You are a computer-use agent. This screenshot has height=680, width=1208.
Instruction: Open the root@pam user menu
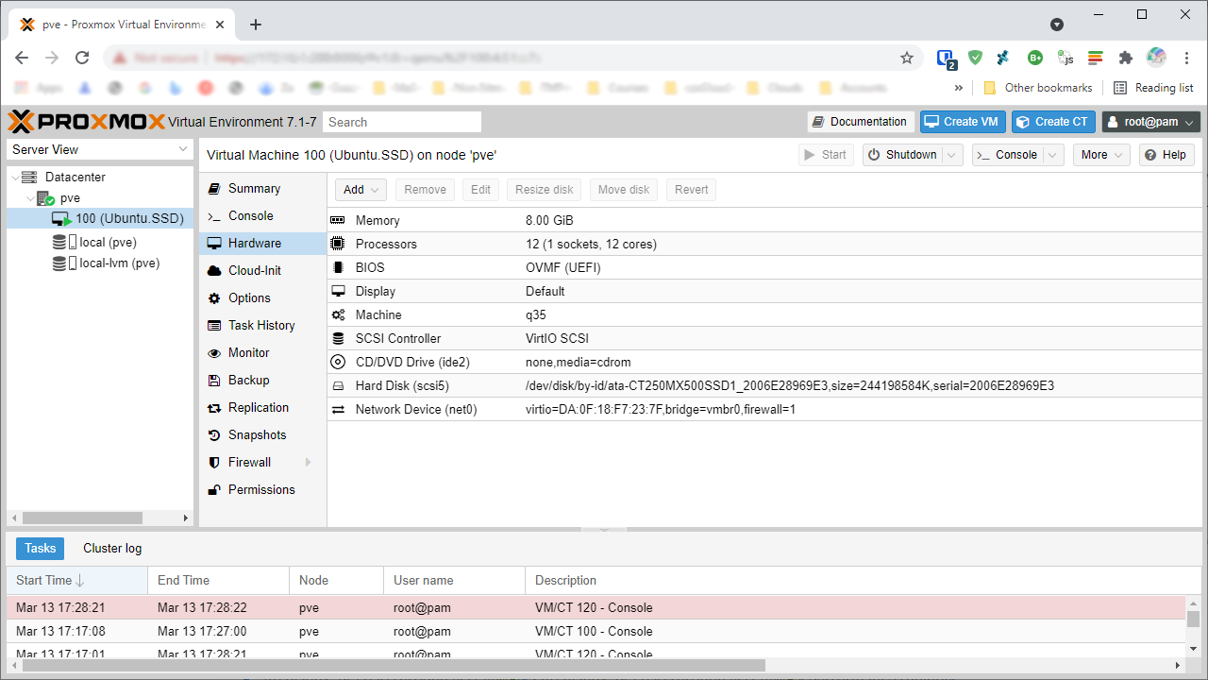[1151, 122]
